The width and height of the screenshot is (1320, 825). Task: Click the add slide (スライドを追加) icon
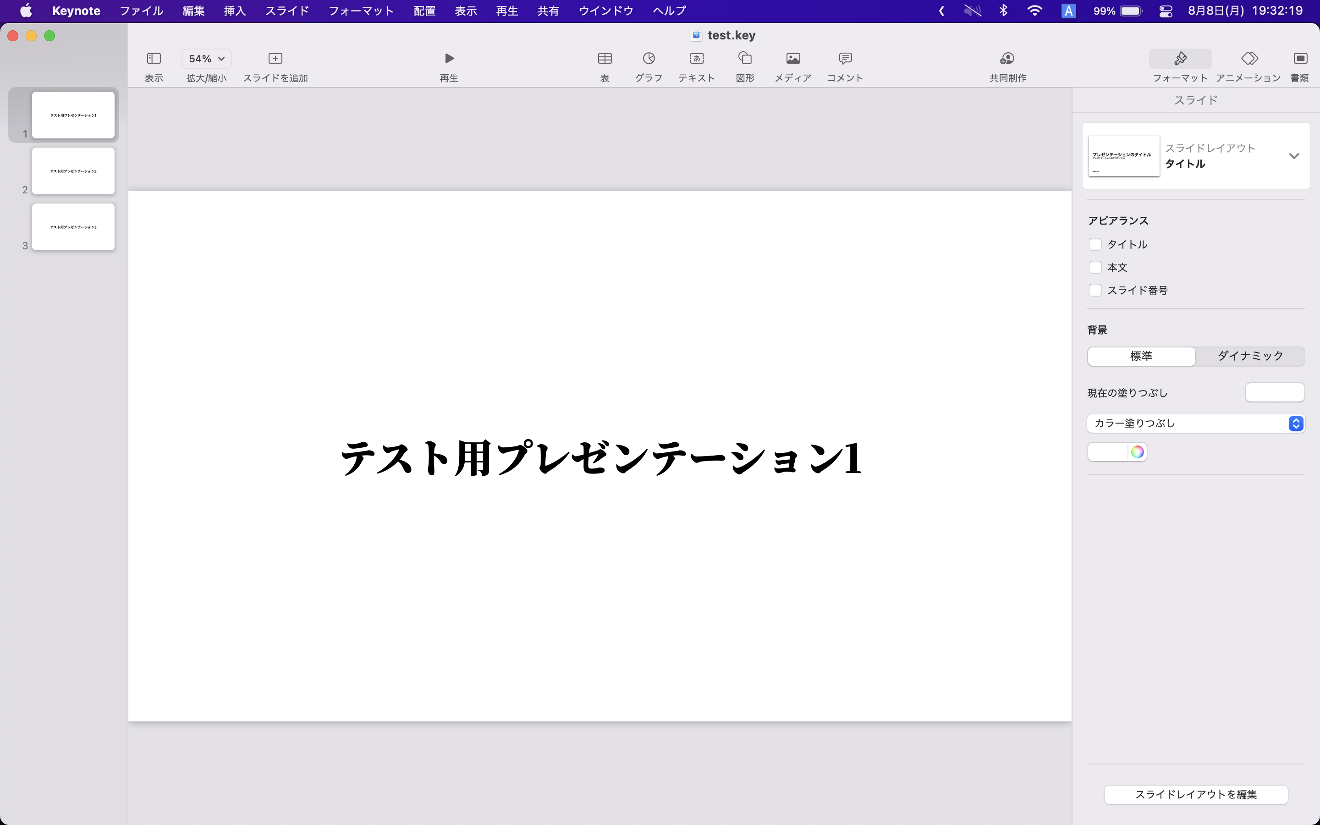[275, 58]
